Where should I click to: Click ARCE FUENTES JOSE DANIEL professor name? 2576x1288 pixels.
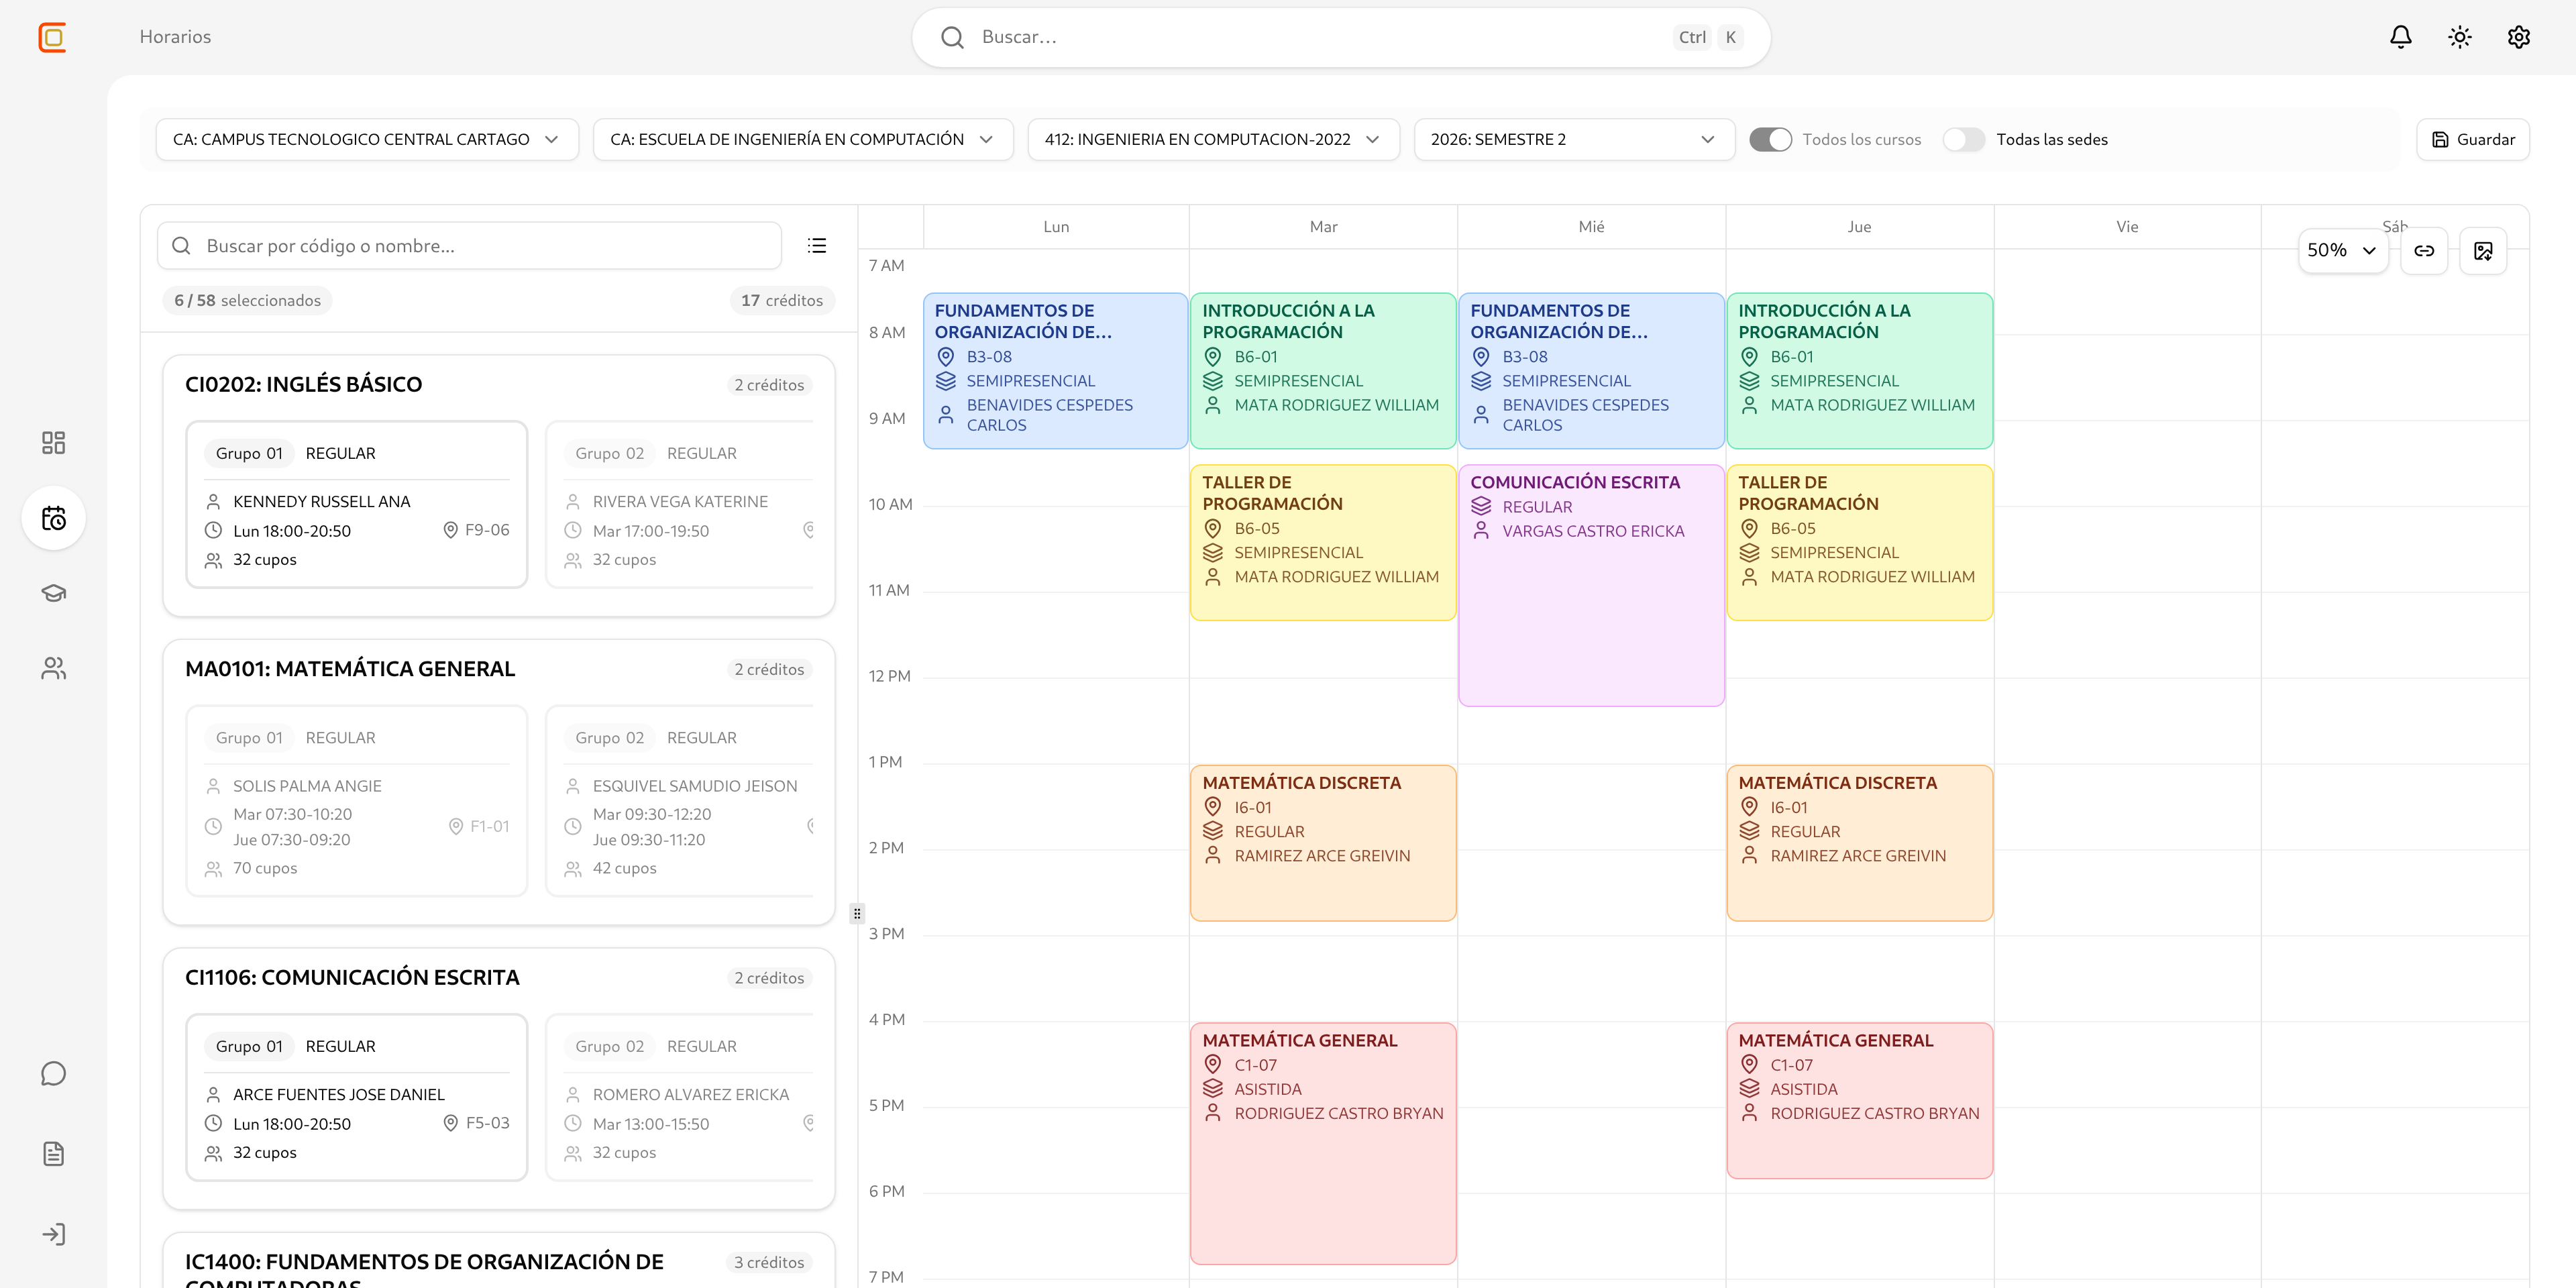click(339, 1095)
